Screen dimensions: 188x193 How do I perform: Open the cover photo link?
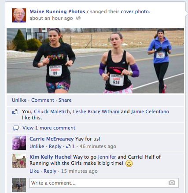pyautogui.click(x=135, y=11)
